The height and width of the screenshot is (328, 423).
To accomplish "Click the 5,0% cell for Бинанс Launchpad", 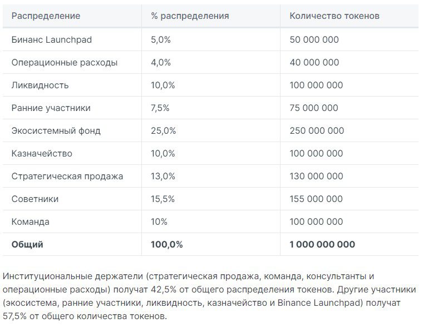I will point(161,40).
